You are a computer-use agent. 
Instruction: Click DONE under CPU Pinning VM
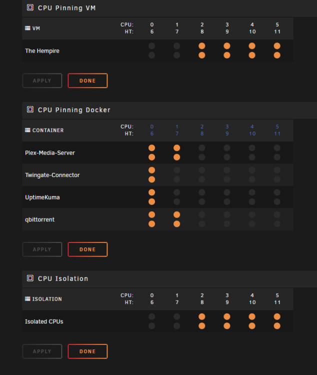point(87,80)
